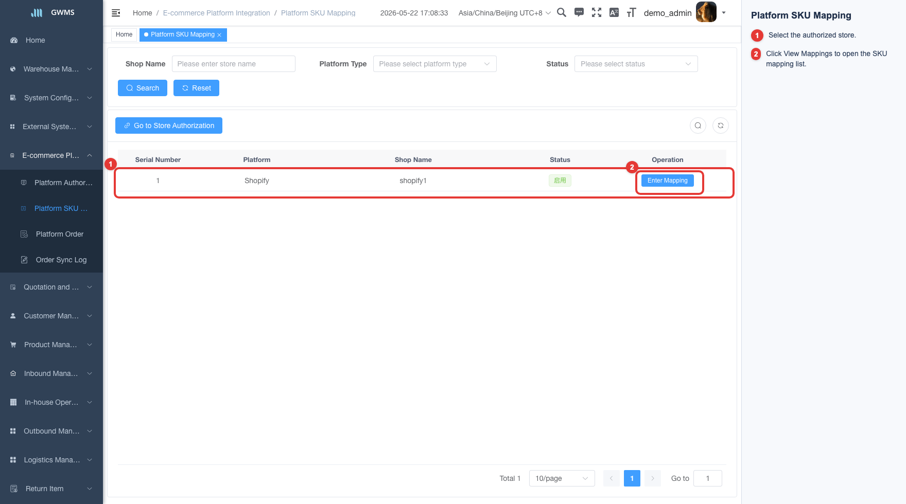Open Order Sync Log submenu item

pyautogui.click(x=51, y=260)
